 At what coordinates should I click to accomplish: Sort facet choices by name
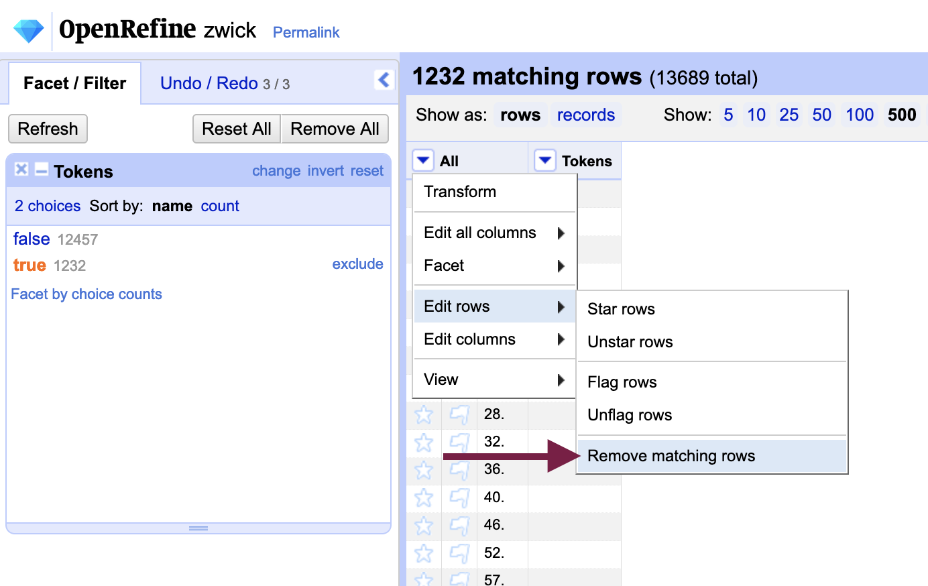pos(172,206)
